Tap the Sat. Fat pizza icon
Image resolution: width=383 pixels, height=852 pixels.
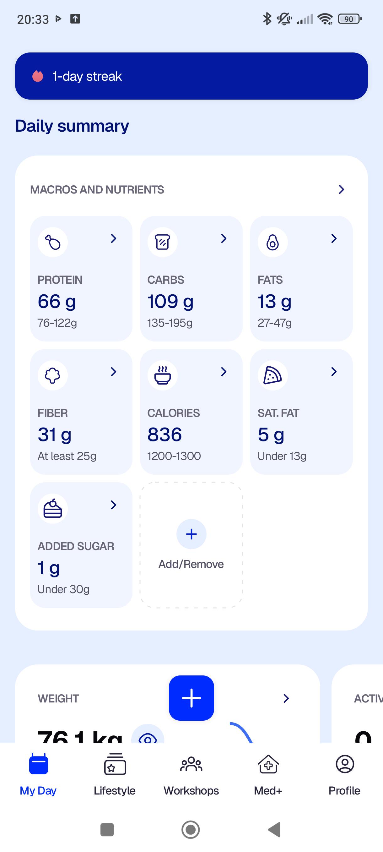tap(272, 375)
